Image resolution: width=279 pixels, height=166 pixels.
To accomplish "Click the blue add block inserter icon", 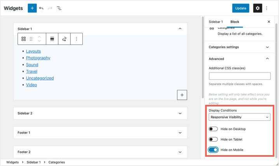I will click(x=32, y=8).
